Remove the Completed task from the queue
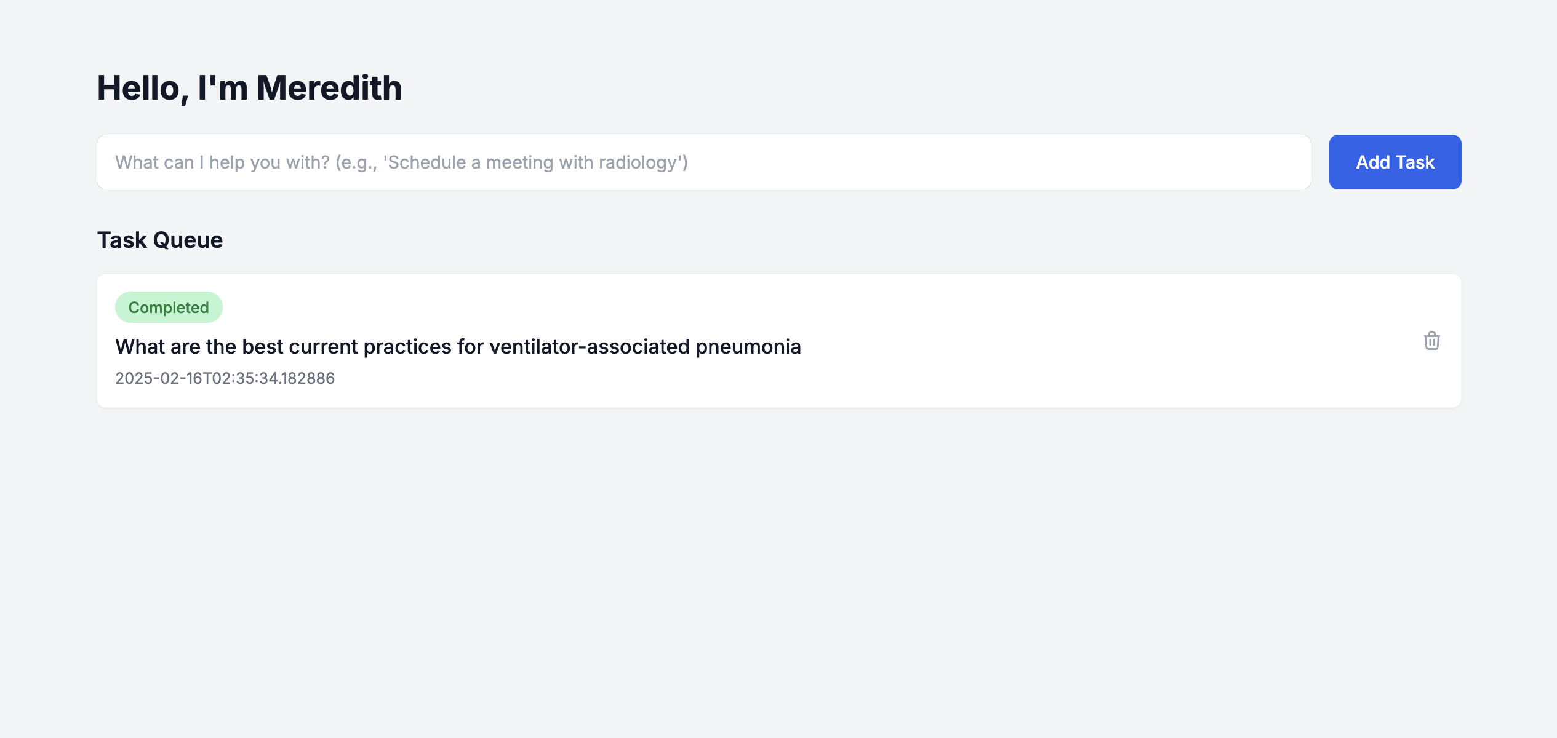Viewport: 1557px width, 738px height. point(1431,341)
